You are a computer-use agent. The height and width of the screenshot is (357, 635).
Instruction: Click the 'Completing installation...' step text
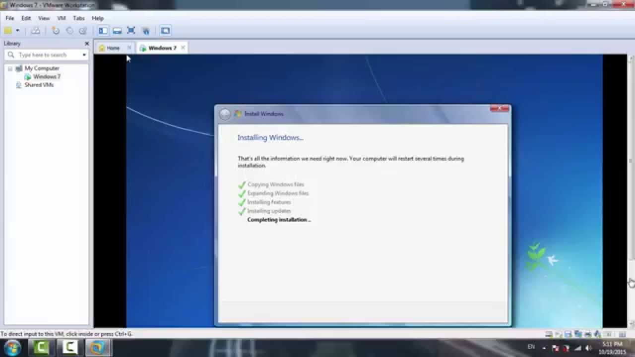279,220
